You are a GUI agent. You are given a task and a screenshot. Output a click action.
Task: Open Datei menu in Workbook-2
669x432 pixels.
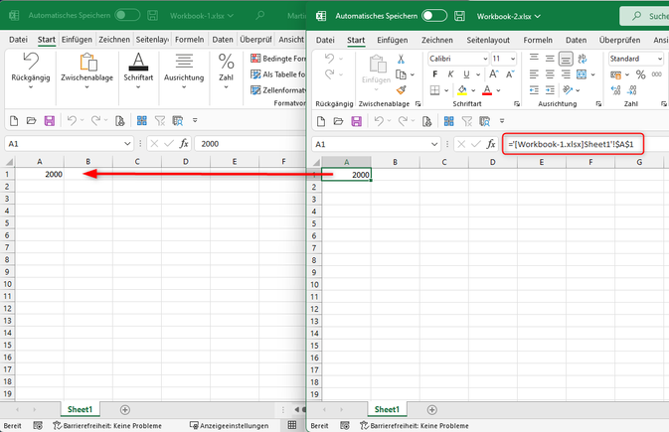[x=325, y=40]
